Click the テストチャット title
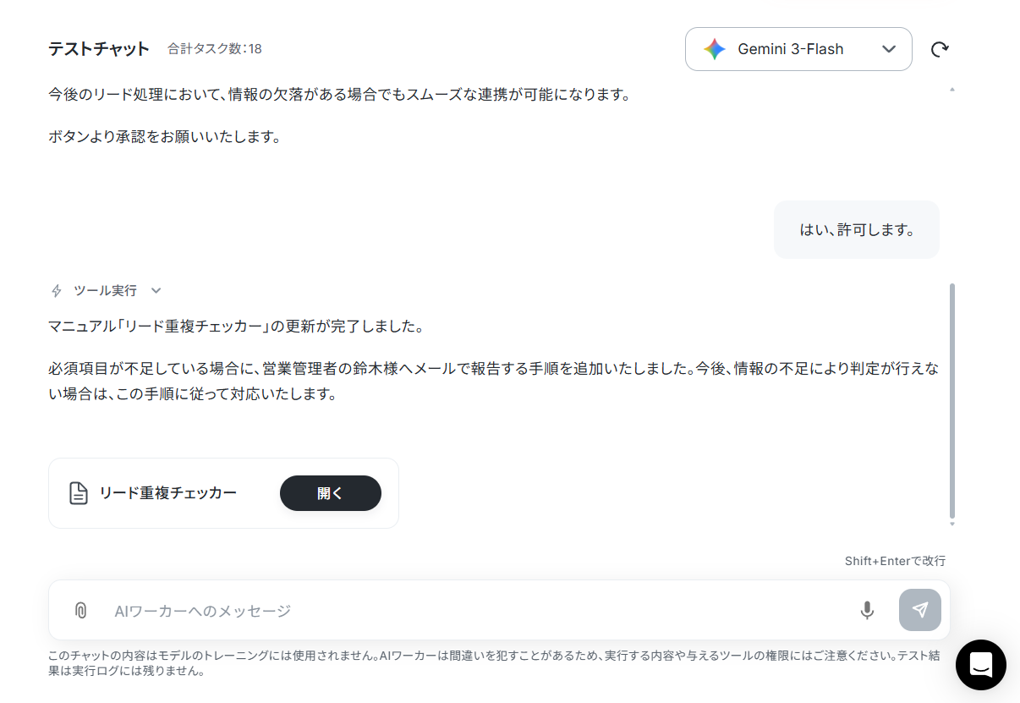 click(99, 49)
